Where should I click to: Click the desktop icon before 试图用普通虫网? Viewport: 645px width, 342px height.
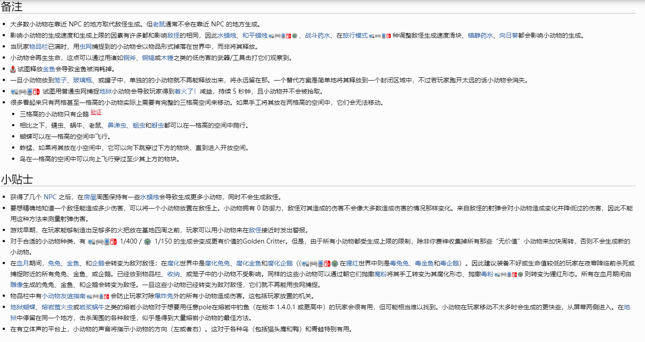point(14,92)
